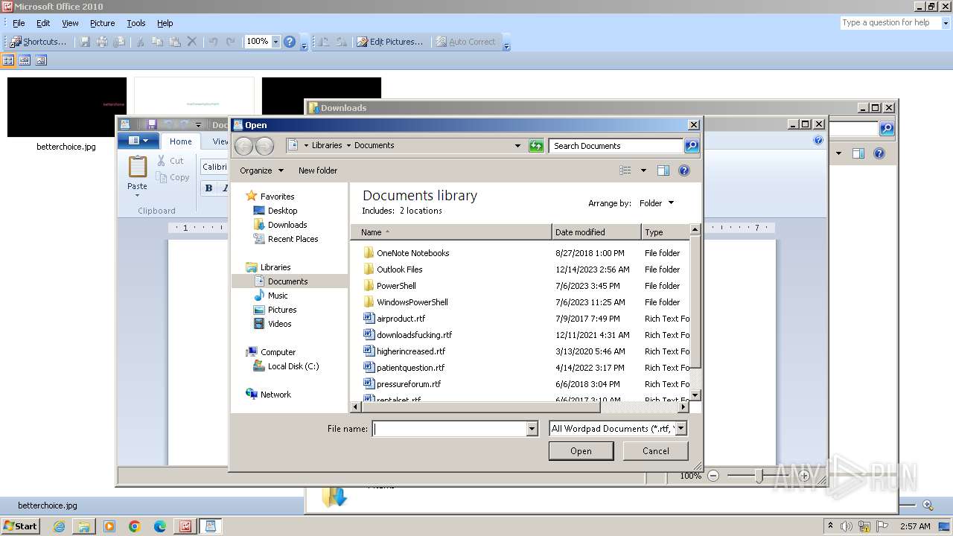Select Thumbnail view in Picture Manager

click(x=9, y=60)
